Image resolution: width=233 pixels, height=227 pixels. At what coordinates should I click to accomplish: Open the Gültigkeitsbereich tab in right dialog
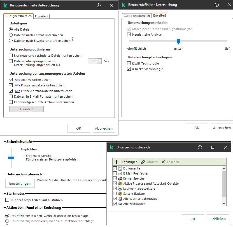[x=137, y=16]
